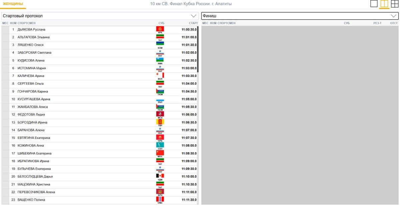This screenshot has width=400, height=210.
Task: Select athlete БОРОЗДИНА Ирина
Action: [32, 122]
